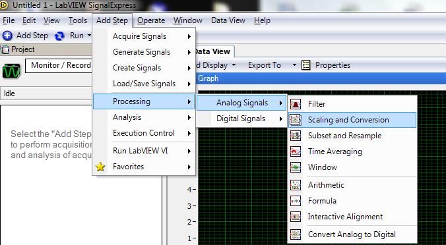The width and height of the screenshot is (446, 245).
Task: Expand the Acquire Signals submenu
Action: click(144, 36)
